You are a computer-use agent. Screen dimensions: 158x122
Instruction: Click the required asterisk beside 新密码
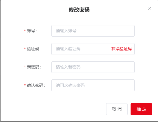[25, 67]
